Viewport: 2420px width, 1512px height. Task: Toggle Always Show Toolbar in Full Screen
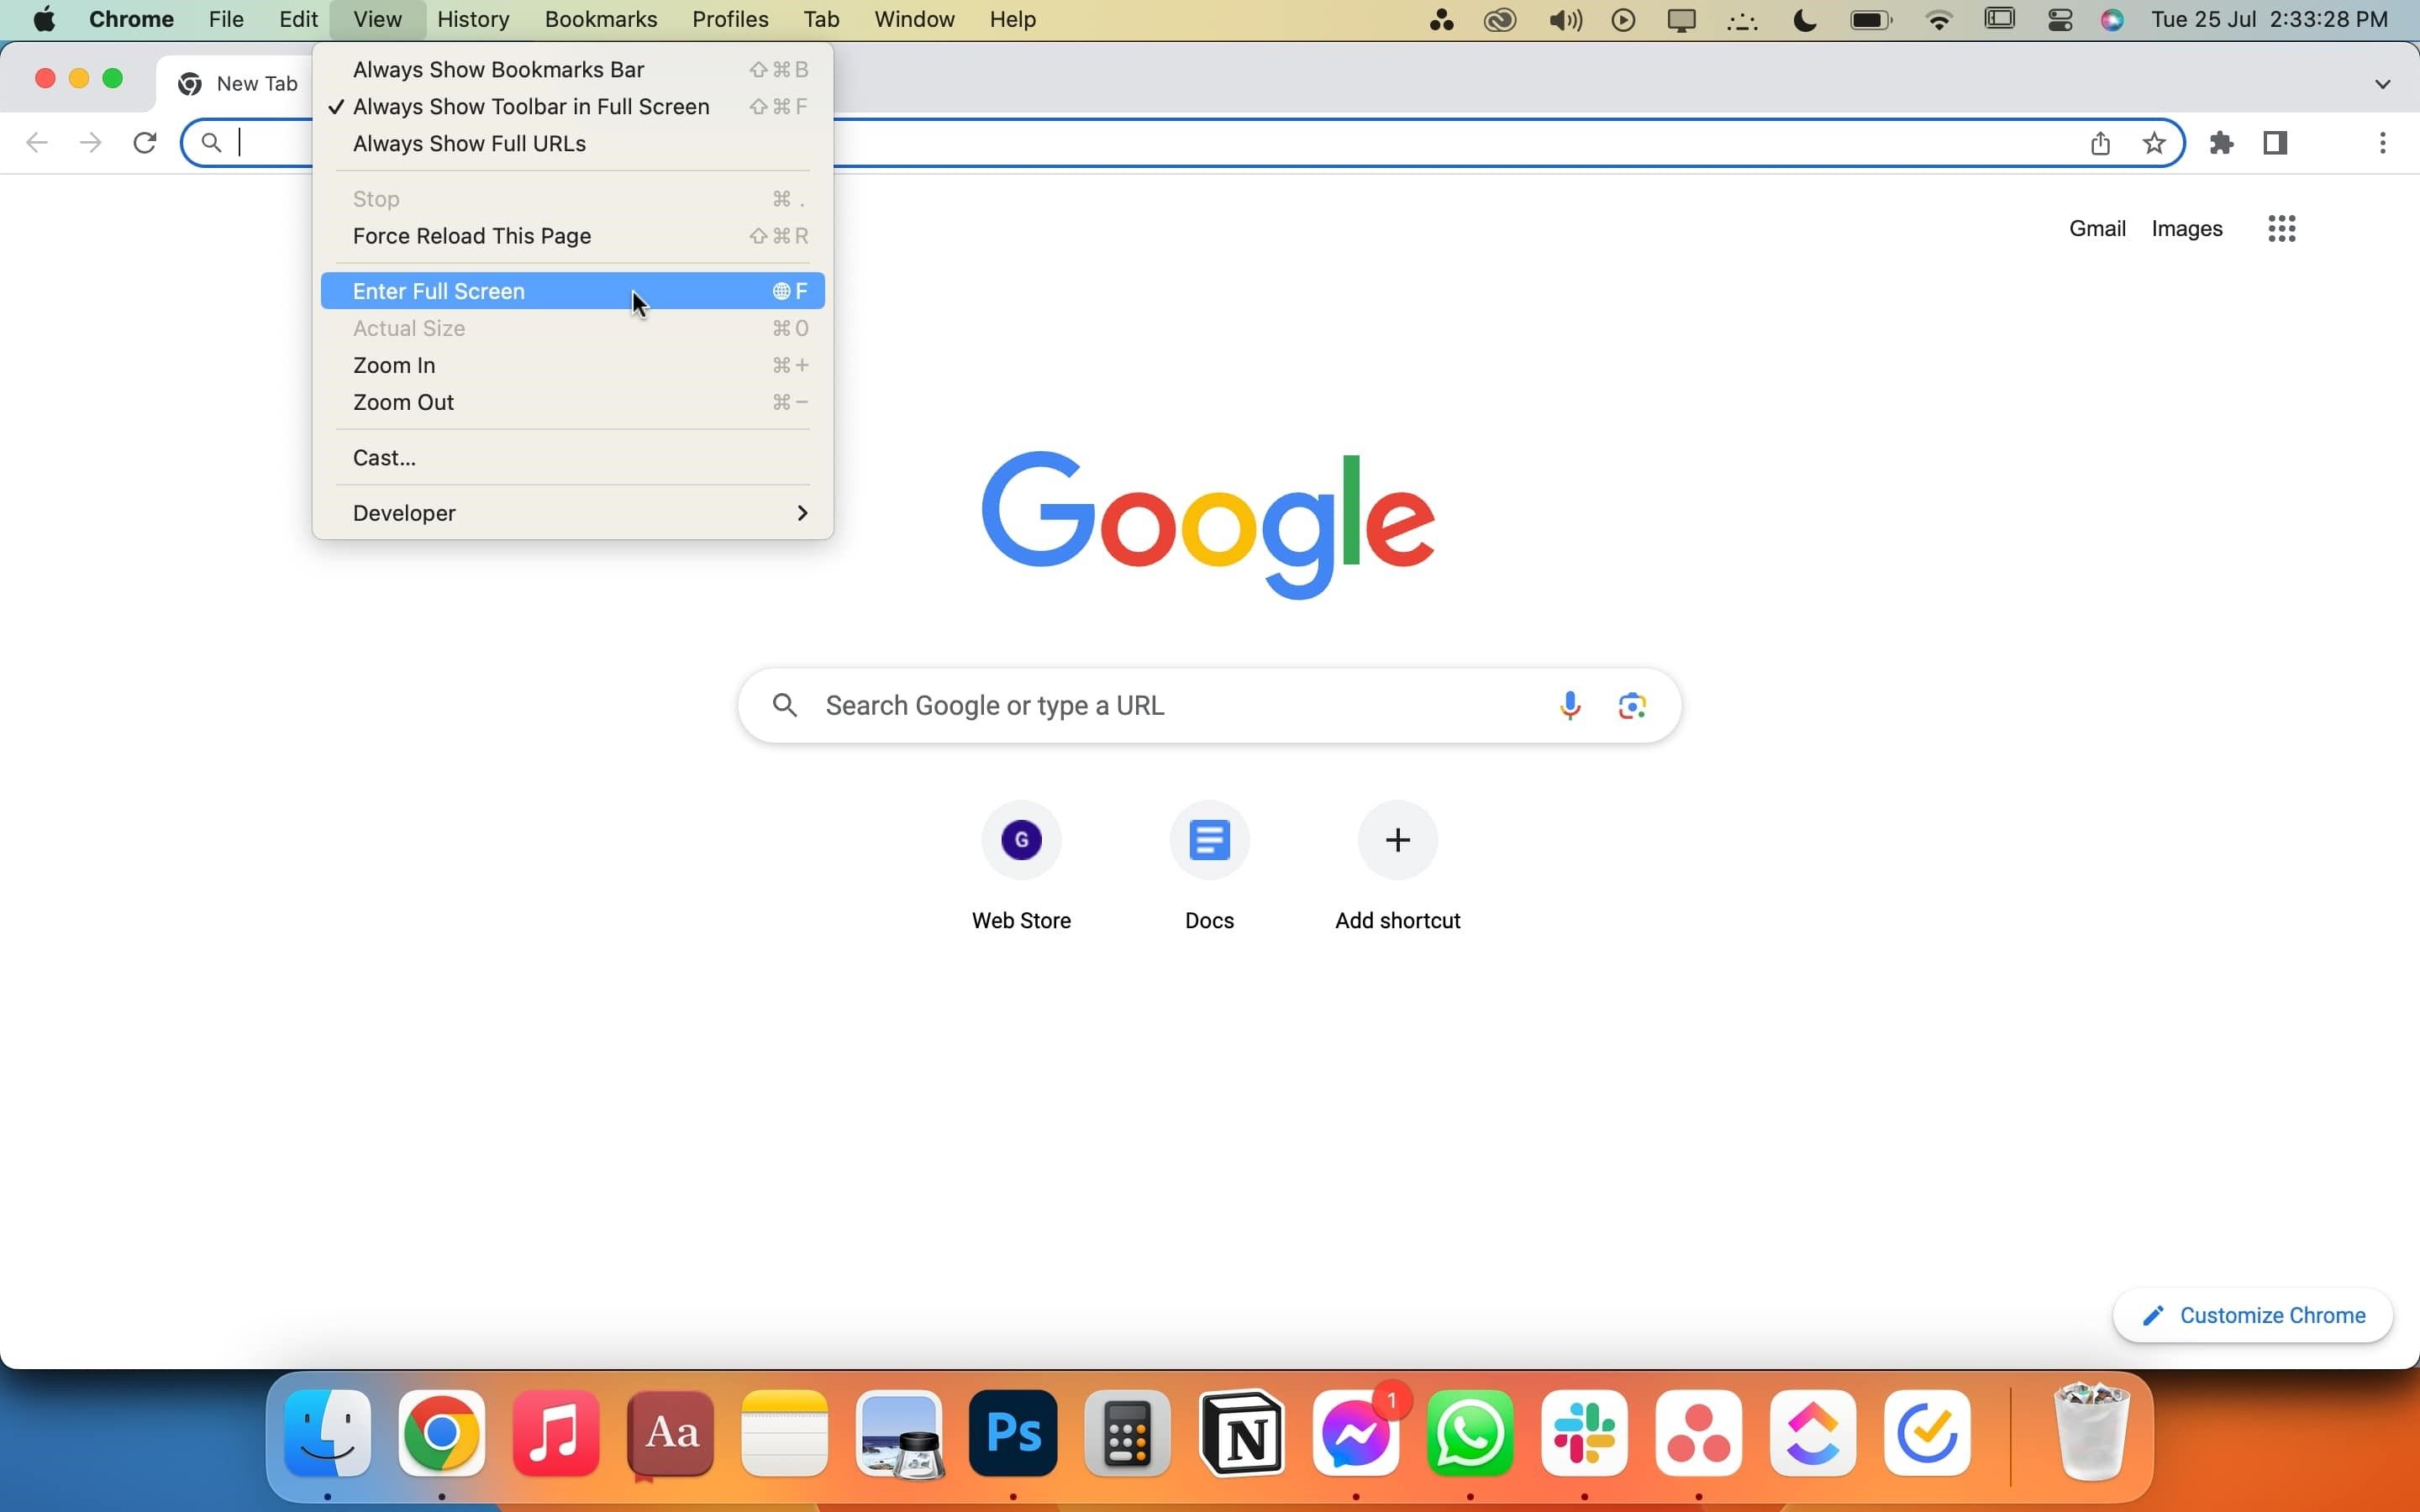click(530, 106)
